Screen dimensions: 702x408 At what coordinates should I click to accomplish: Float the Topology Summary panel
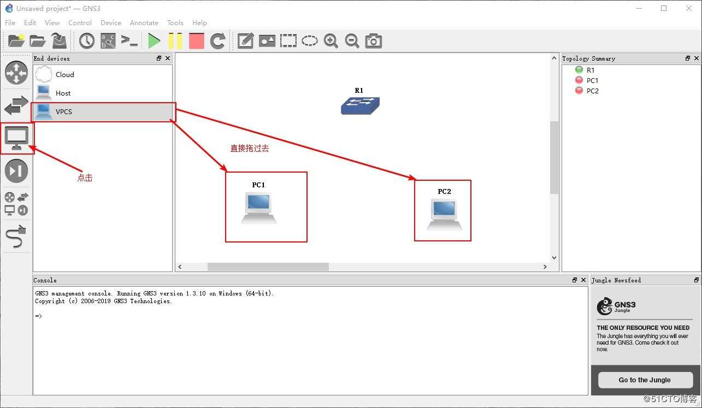coord(688,58)
